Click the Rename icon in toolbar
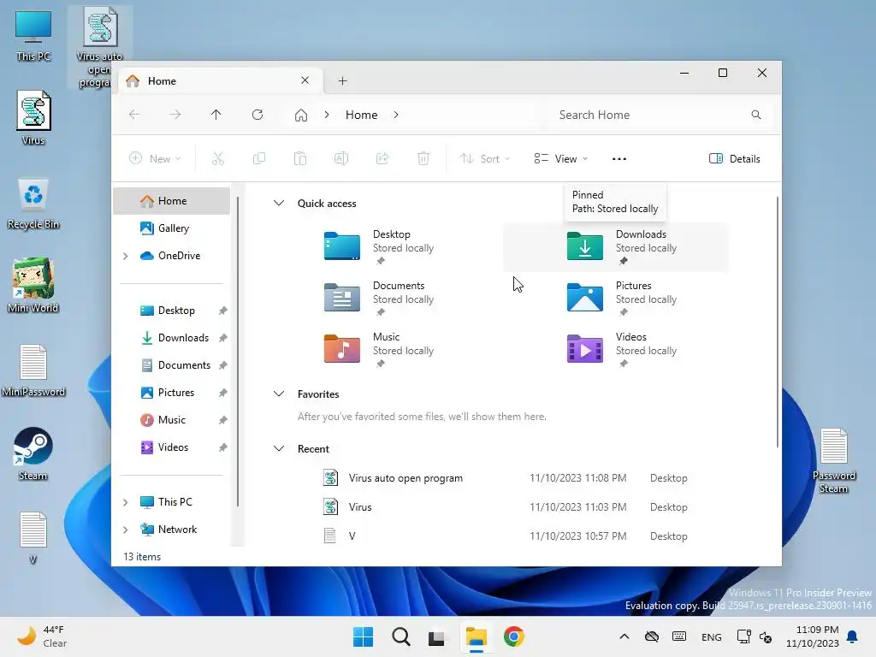 tap(341, 158)
